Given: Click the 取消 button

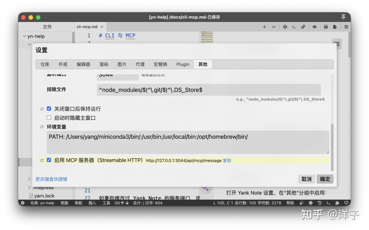Looking at the screenshot, I should 306,179.
